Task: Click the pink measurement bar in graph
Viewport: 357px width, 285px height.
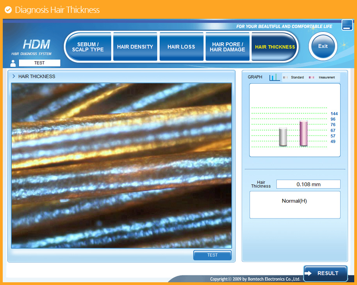Action: [303, 134]
